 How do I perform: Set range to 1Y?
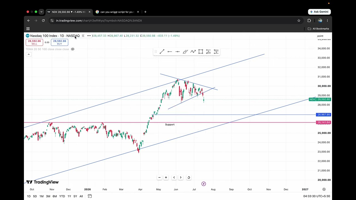pyautogui.click(x=69, y=196)
